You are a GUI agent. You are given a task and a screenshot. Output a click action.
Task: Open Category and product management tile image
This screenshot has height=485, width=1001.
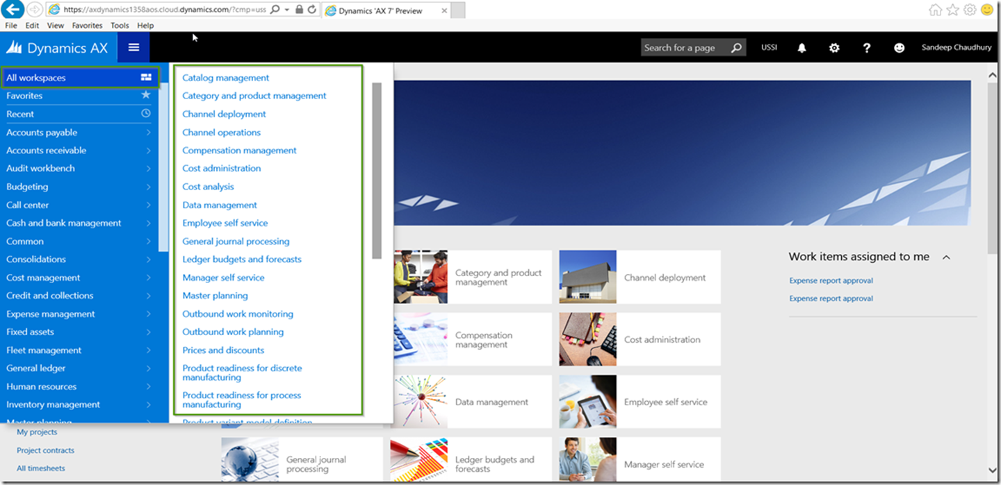(421, 277)
